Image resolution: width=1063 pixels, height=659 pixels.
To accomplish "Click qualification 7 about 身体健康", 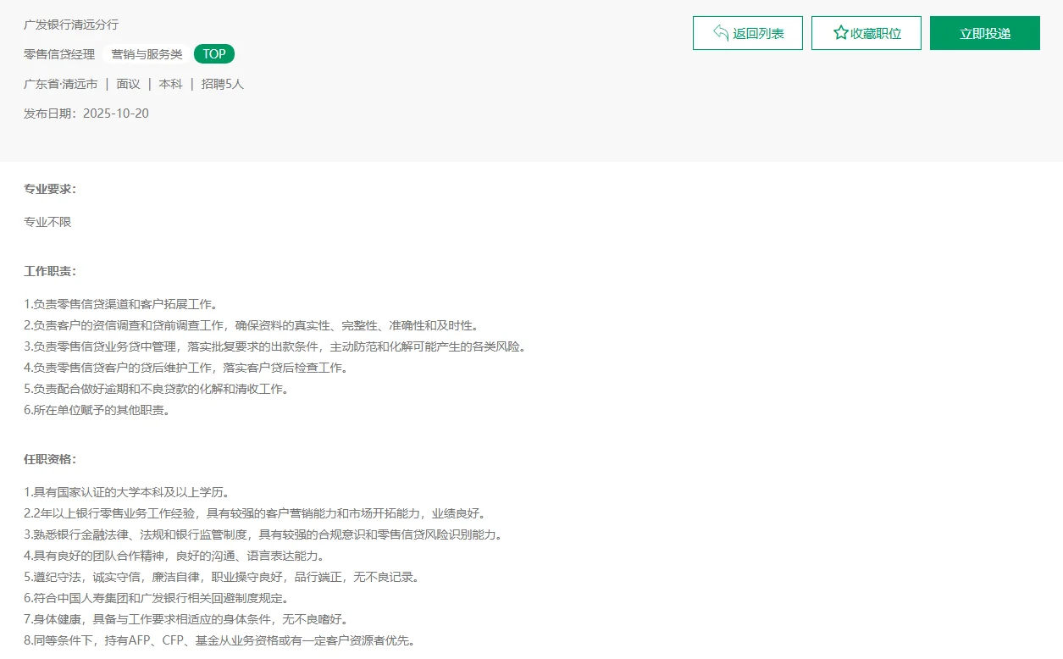I will (x=186, y=619).
